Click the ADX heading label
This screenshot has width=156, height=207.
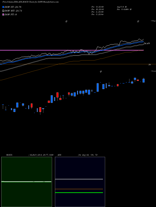pyautogui.click(x=59, y=155)
